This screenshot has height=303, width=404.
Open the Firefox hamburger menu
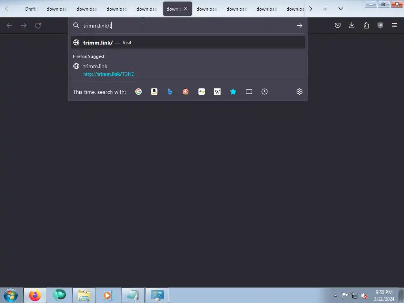click(395, 25)
